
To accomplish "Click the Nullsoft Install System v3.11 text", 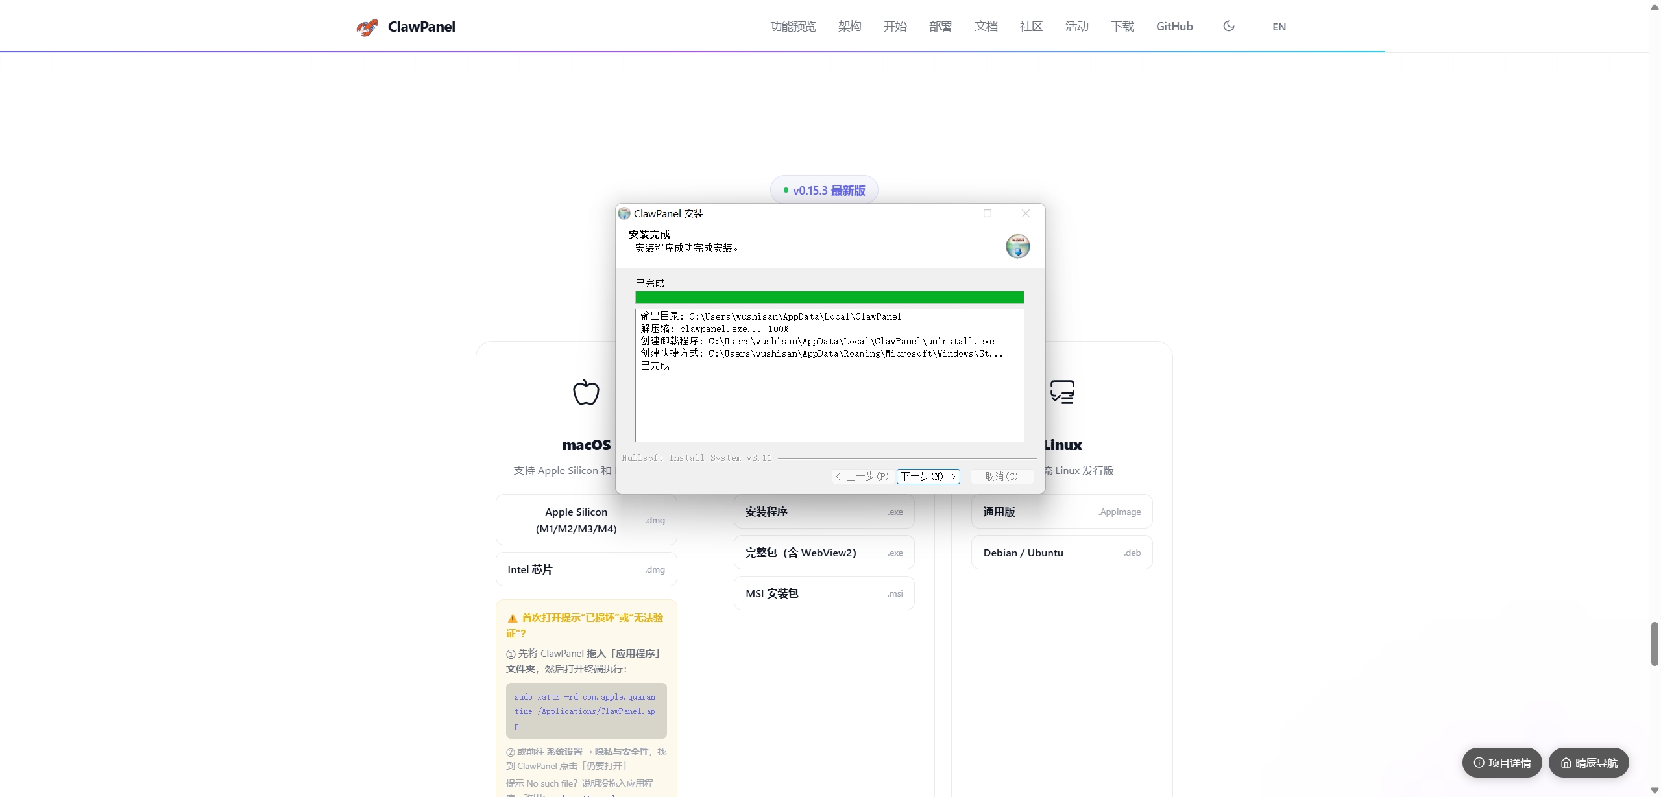I will [x=697, y=458].
